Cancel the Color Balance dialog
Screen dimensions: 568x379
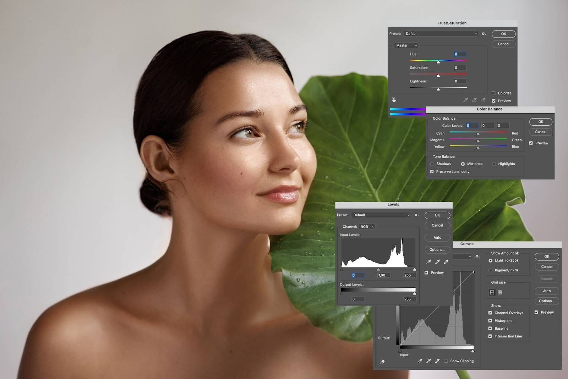coord(541,132)
